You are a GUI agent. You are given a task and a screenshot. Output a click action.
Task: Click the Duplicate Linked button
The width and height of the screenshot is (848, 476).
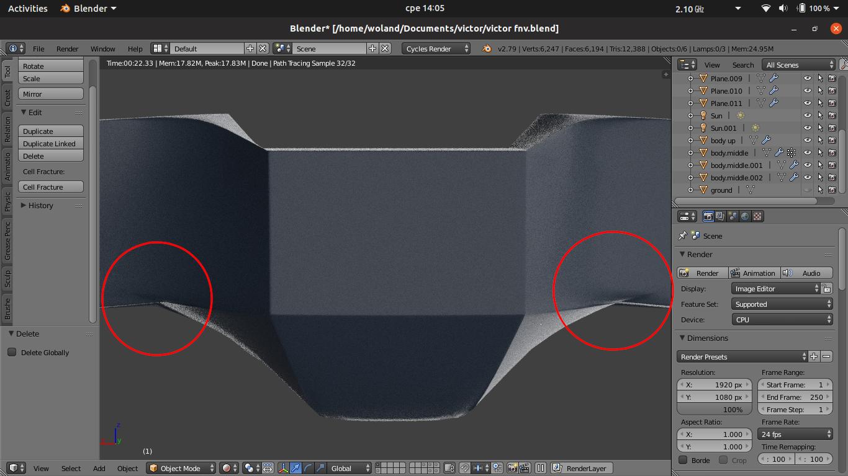click(51, 144)
